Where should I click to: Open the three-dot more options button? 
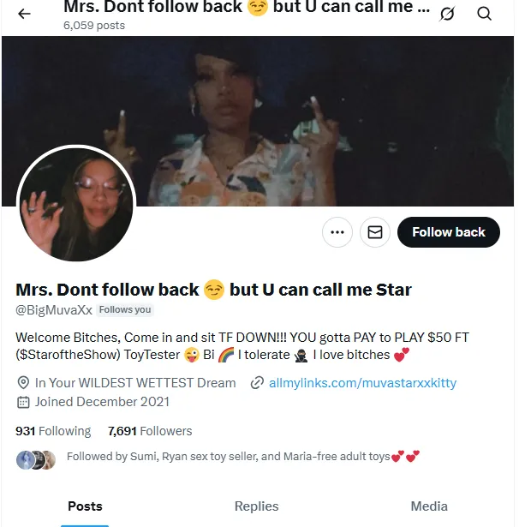pyautogui.click(x=337, y=232)
